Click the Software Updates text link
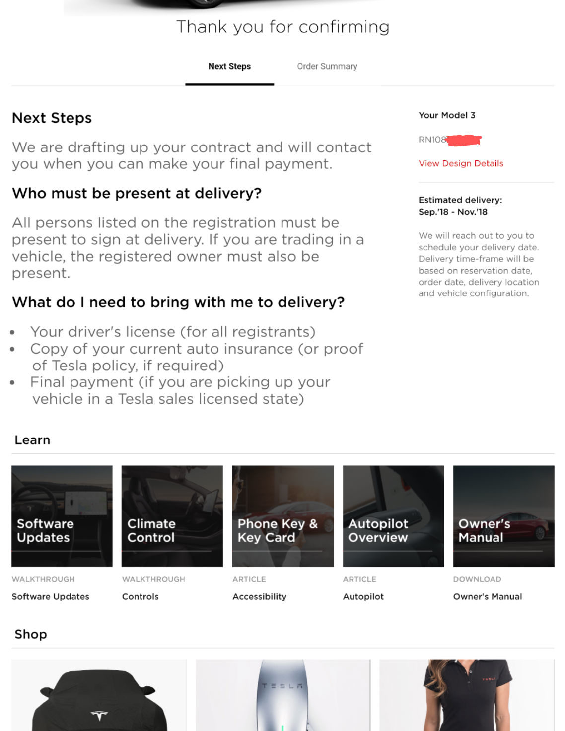 pyautogui.click(x=51, y=596)
